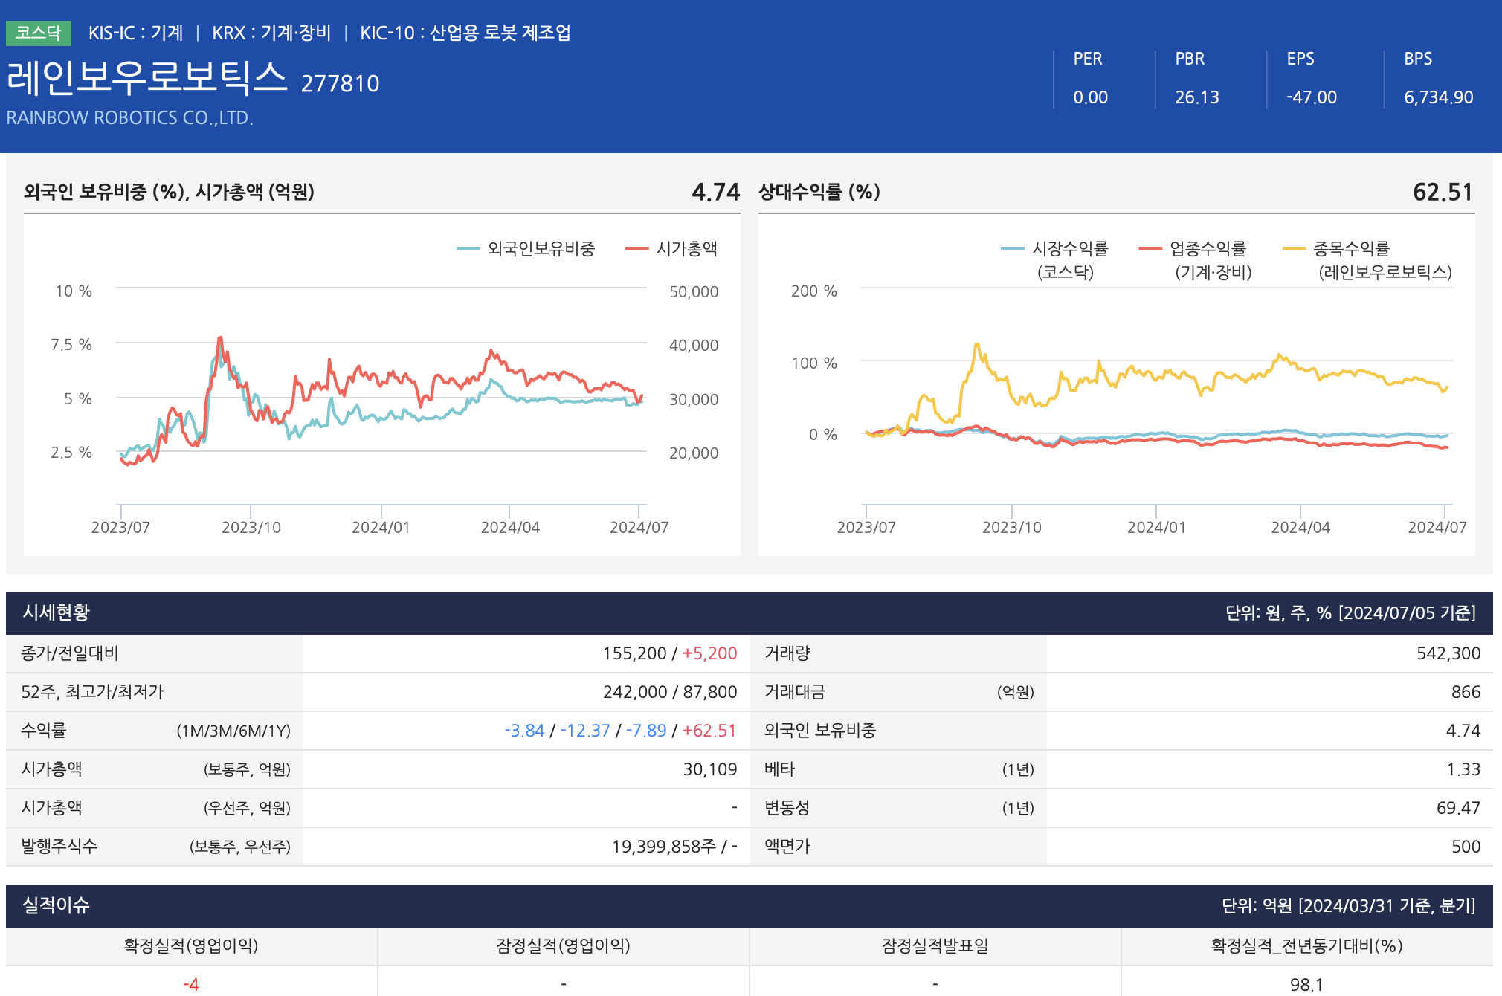This screenshot has width=1502, height=996.
Task: Click the 시세현황 section header
Action: [x=57, y=612]
